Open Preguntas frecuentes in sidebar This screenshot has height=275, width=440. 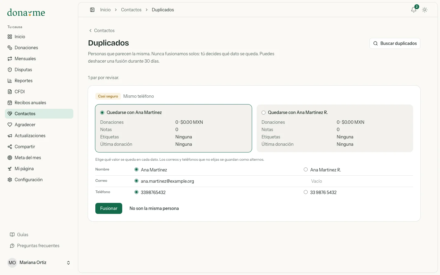pos(38,246)
